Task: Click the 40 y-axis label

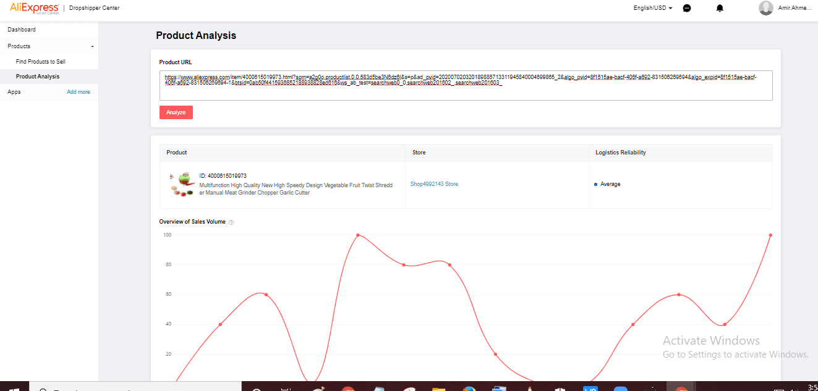Action: click(x=167, y=324)
